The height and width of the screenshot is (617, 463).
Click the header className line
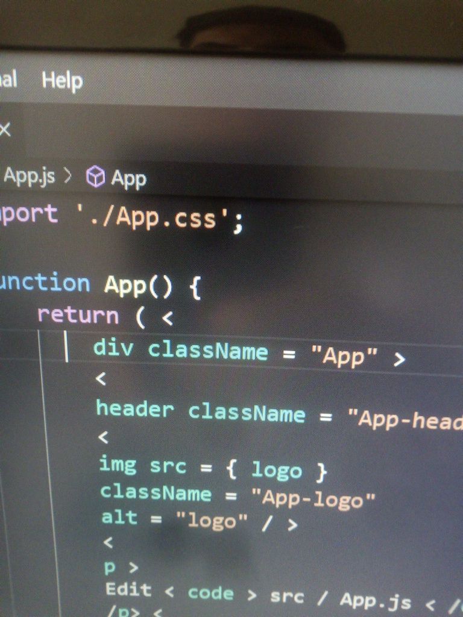[x=280, y=416]
